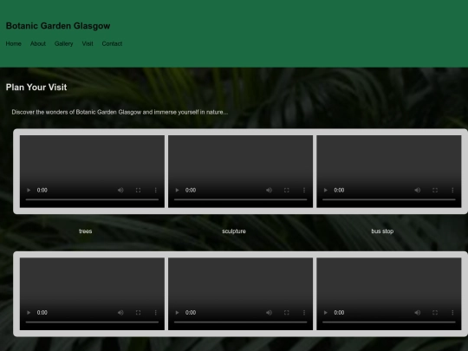Viewport: 468px width, 351px height.
Task: Open the About page
Action: 38,44
